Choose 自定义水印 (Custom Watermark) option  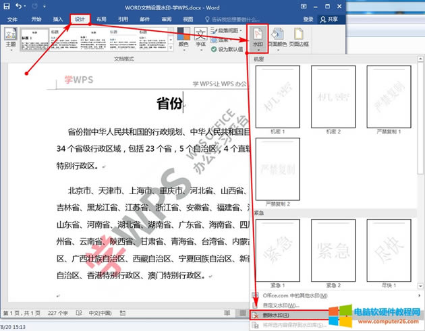(278, 305)
